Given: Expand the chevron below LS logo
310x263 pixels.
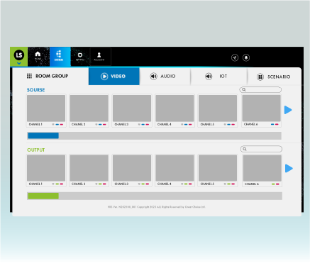Looking at the screenshot, I should [x=19, y=63].
